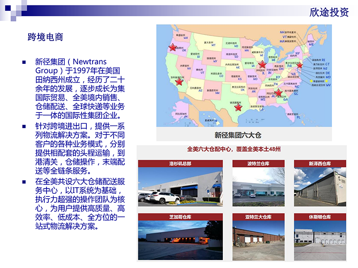Click the WY state label on the map
The height and width of the screenshot is (268, 358).
tap(215, 61)
